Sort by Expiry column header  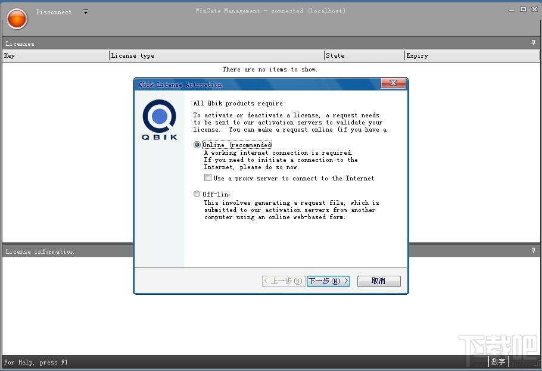[x=472, y=55]
